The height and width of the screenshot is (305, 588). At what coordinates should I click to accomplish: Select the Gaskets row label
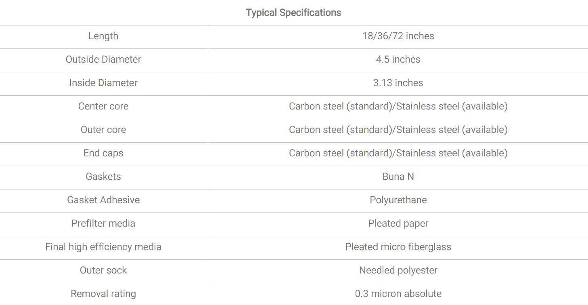pos(103,177)
